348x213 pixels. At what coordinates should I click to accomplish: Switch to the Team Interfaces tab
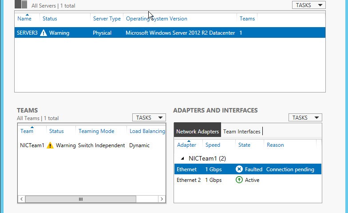click(241, 132)
